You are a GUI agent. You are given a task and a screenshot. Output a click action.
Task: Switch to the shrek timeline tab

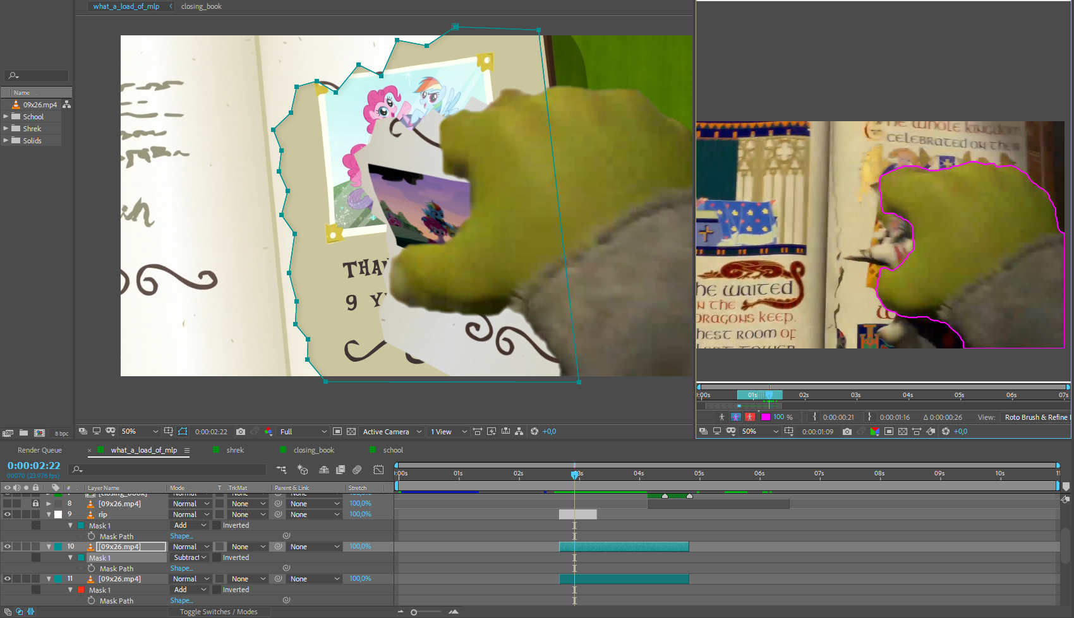[235, 450]
